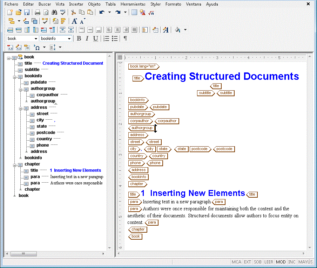
Task: Center text with the center-align icon
Action: click(117, 30)
